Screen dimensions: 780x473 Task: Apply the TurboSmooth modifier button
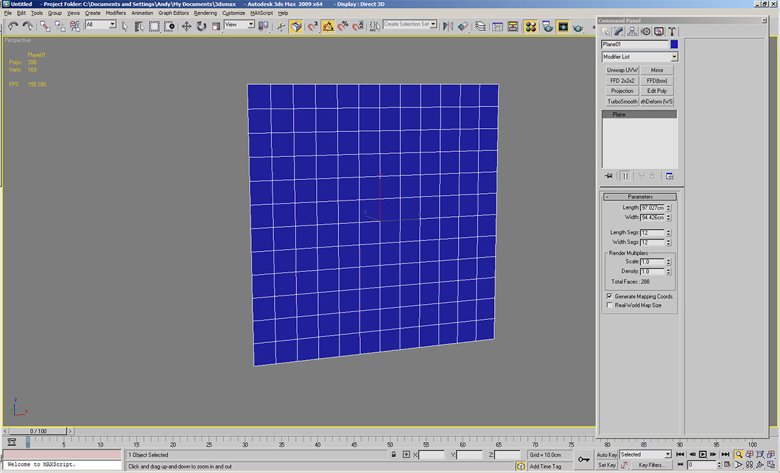click(x=622, y=102)
